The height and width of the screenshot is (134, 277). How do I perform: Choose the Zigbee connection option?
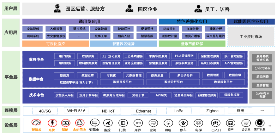click(212, 111)
